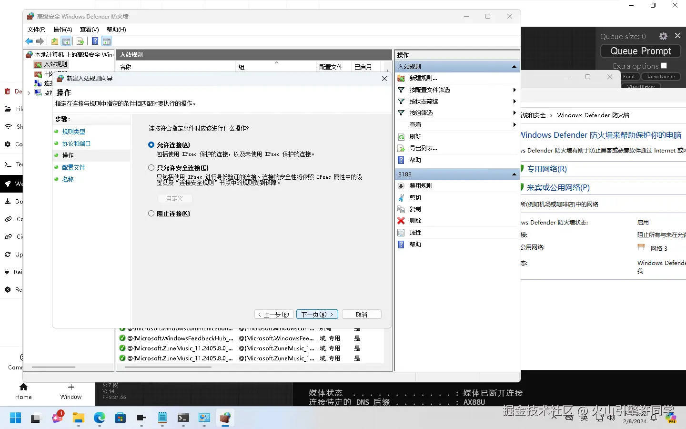This screenshot has width=686, height=429.
Task: Click 剪切 scissors icon under 8188
Action: (401, 197)
